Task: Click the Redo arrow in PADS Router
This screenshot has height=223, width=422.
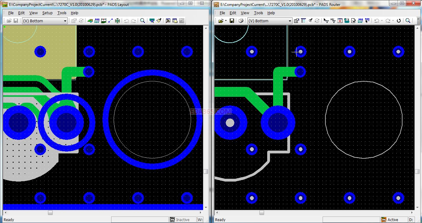Action: click(x=388, y=21)
